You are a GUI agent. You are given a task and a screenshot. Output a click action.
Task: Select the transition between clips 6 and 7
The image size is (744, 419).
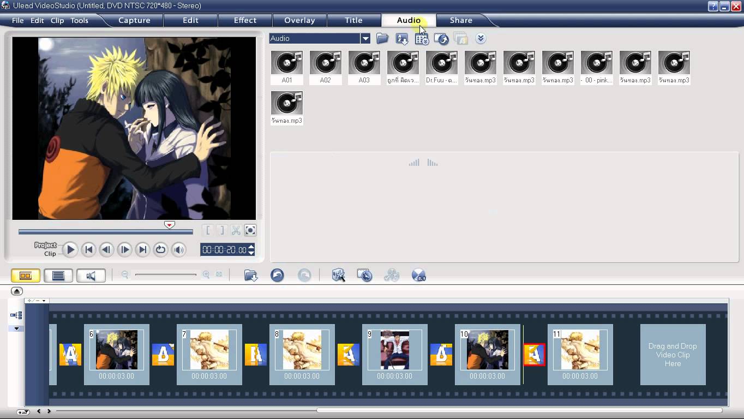pyautogui.click(x=163, y=355)
